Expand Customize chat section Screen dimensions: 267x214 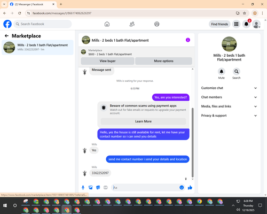(229, 88)
